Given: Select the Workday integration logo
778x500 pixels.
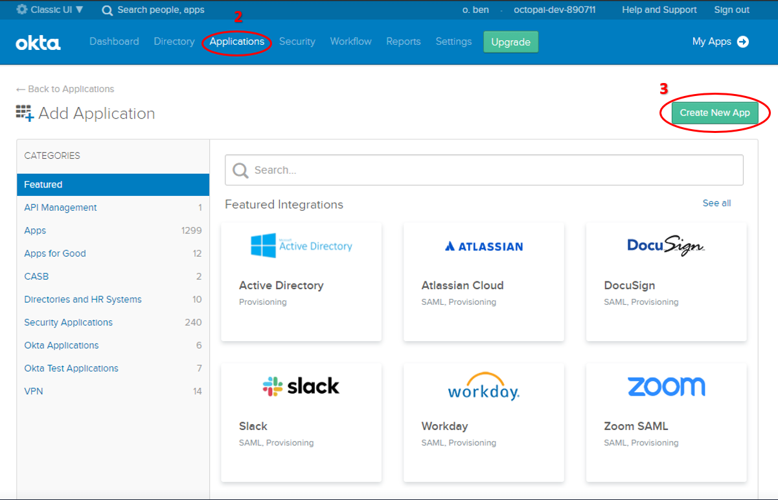Looking at the screenshot, I should (484, 387).
